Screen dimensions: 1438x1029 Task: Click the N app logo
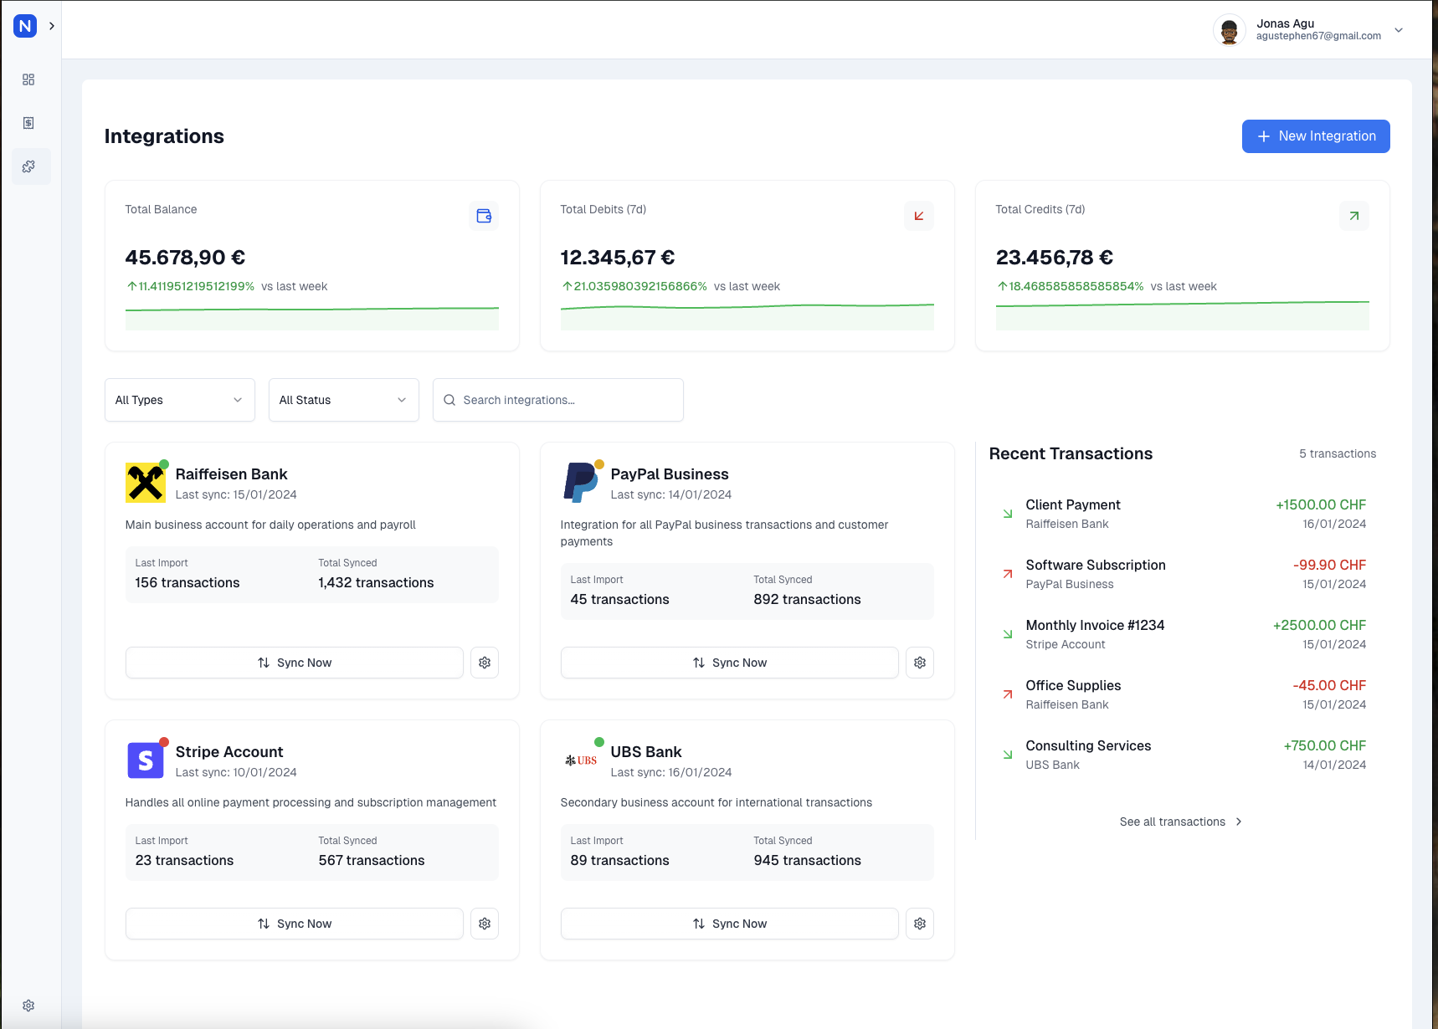coord(25,26)
